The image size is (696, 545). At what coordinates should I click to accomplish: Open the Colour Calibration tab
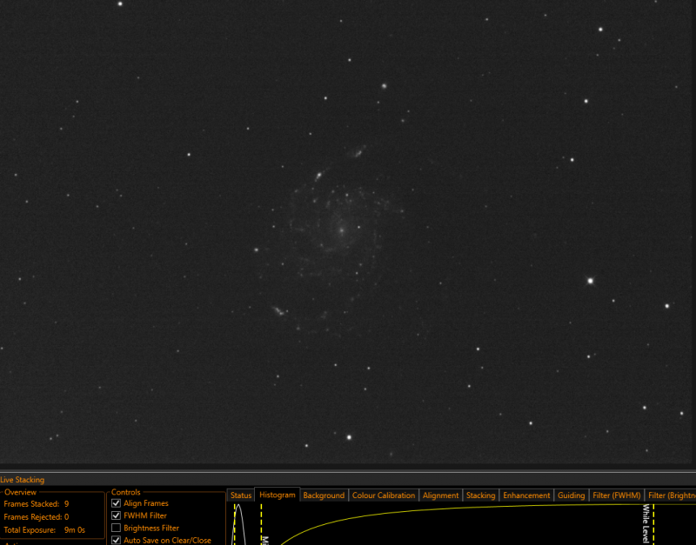pos(384,495)
